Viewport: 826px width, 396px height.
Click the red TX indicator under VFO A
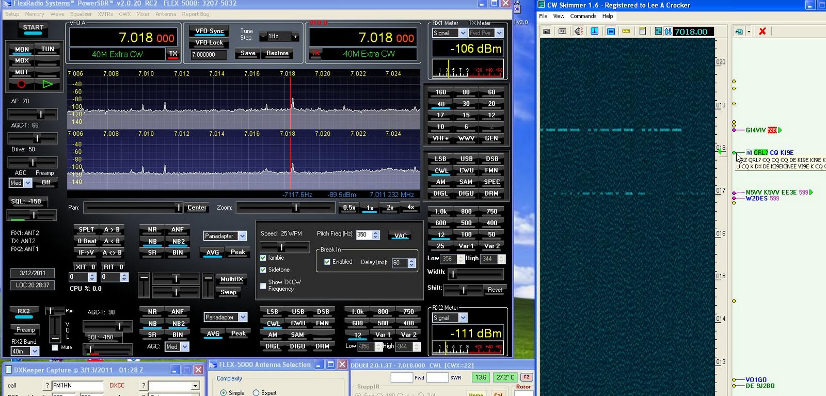click(x=173, y=54)
